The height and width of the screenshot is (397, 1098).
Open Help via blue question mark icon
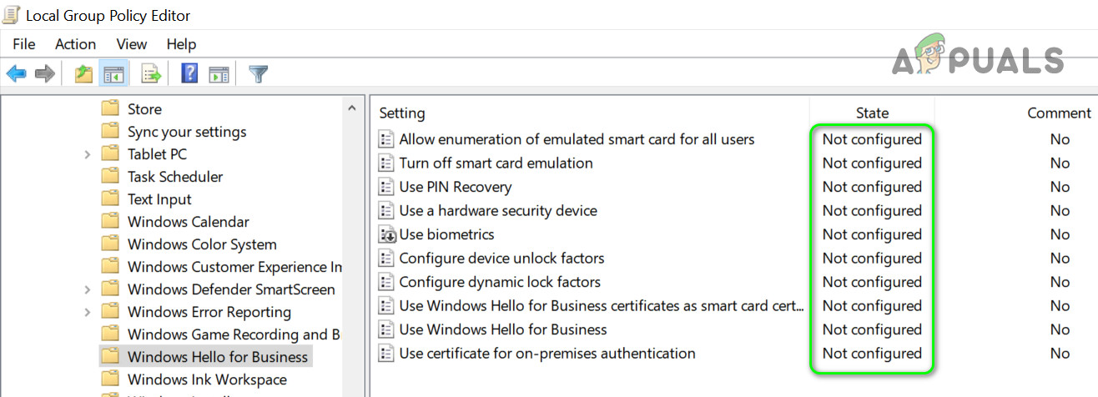189,74
